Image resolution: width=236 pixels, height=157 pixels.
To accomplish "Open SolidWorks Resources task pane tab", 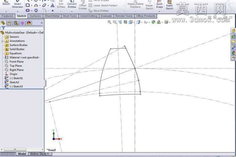I will pos(233,31).
